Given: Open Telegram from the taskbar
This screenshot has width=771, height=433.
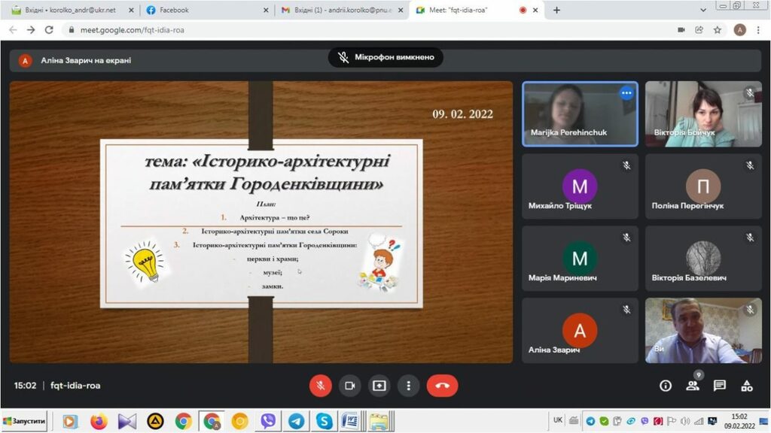Looking at the screenshot, I should [x=296, y=422].
